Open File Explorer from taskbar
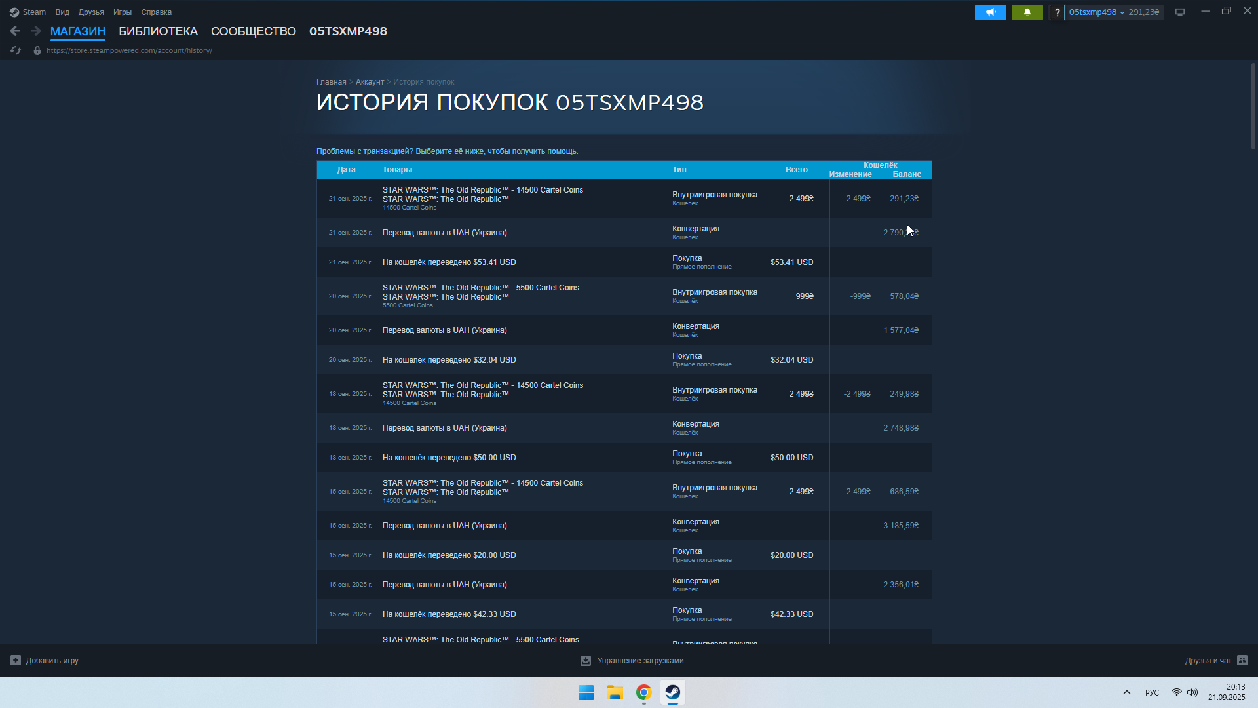This screenshot has width=1258, height=708. click(x=615, y=692)
